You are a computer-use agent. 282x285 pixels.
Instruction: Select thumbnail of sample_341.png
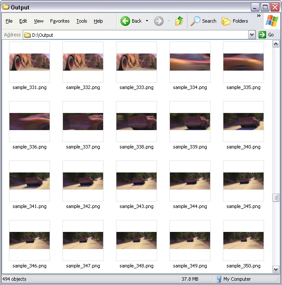point(30,181)
